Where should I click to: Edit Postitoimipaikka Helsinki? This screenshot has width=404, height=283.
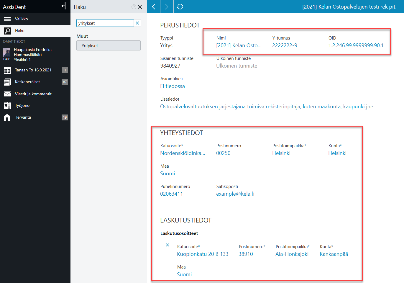point(281,153)
